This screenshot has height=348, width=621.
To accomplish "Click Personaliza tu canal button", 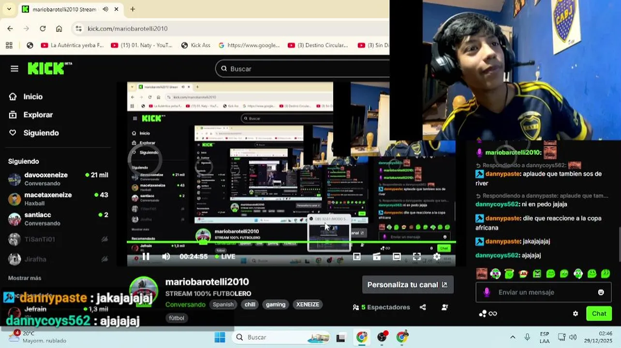I will pyautogui.click(x=407, y=285).
